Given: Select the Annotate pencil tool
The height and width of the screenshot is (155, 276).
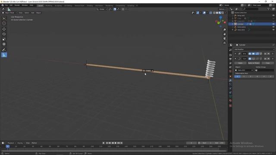Looking at the screenshot, I should (4, 50).
